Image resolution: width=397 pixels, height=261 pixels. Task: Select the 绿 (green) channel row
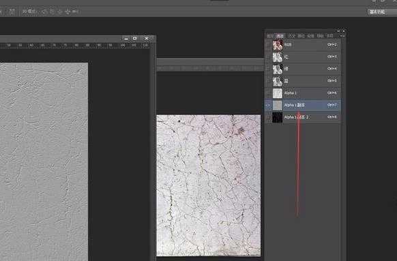[303, 69]
